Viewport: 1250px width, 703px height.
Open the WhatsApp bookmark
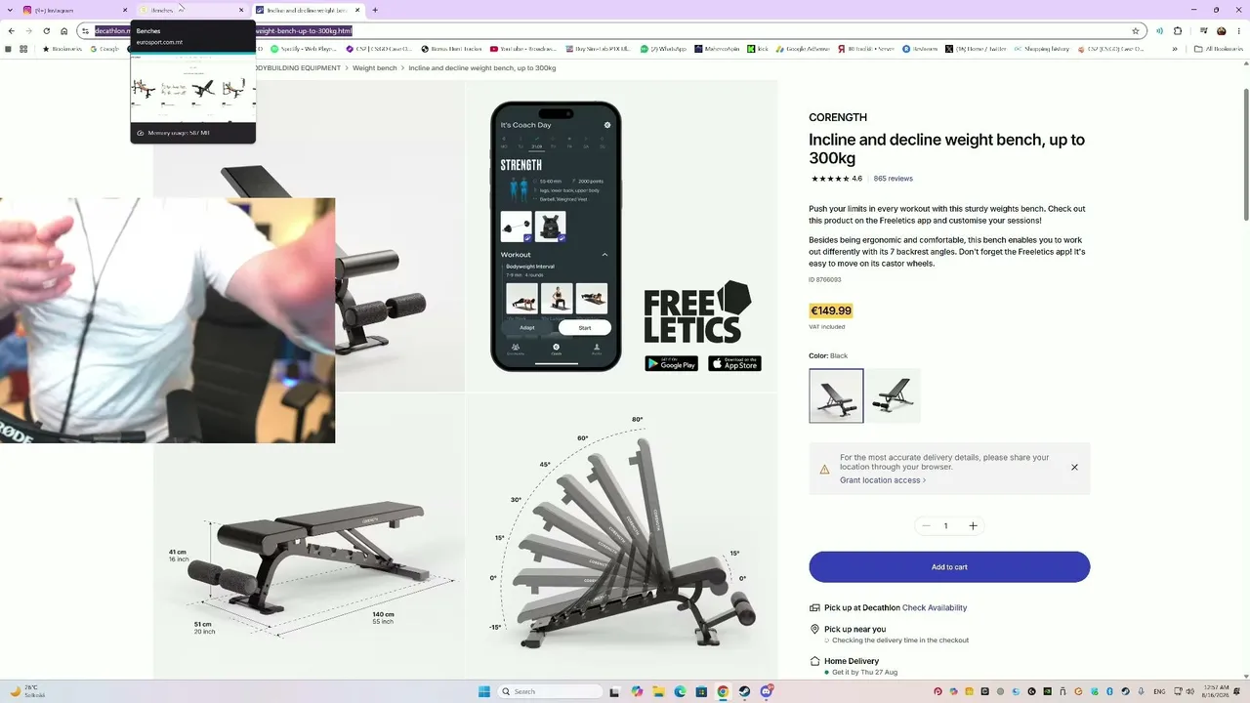[664, 48]
